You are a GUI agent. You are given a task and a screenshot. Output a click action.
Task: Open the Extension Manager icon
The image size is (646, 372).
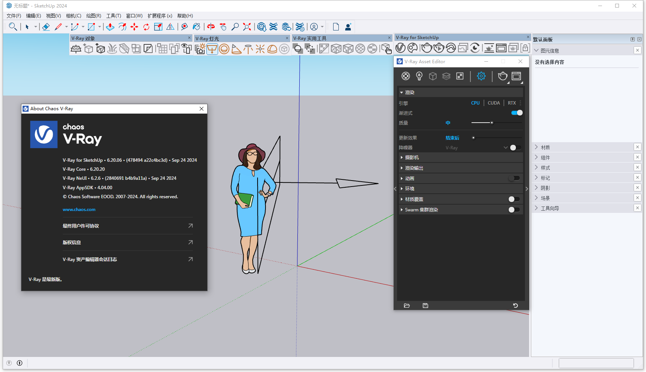coord(300,27)
